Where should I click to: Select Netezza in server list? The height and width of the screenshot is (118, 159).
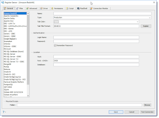point(15,69)
